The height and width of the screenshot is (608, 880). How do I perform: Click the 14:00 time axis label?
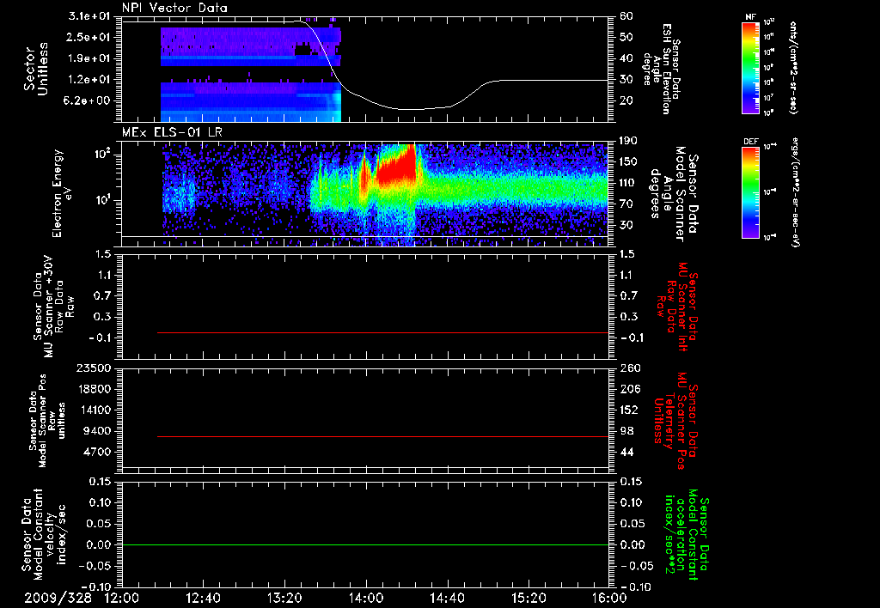tap(366, 598)
